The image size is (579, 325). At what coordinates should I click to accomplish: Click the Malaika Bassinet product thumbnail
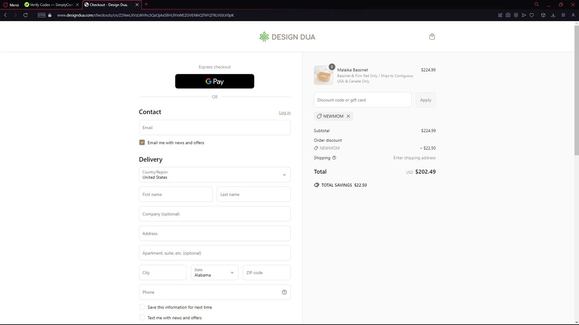point(323,75)
